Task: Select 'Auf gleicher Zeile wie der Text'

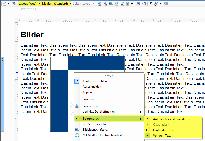Action: tap(173, 119)
